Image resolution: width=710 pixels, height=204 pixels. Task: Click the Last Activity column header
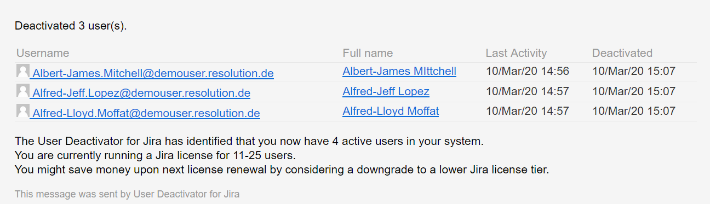tap(516, 53)
